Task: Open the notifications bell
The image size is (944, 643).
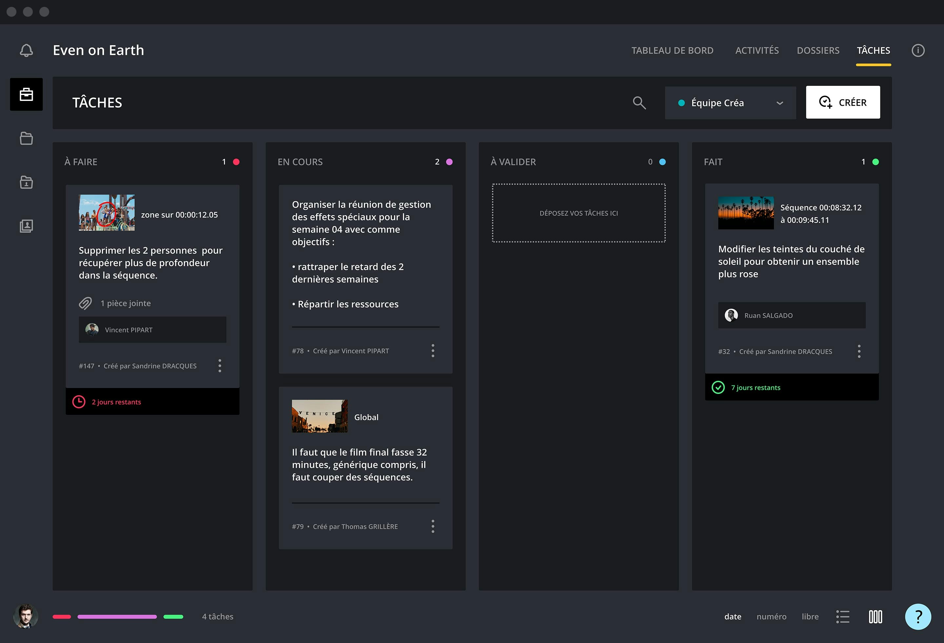Action: [x=27, y=50]
